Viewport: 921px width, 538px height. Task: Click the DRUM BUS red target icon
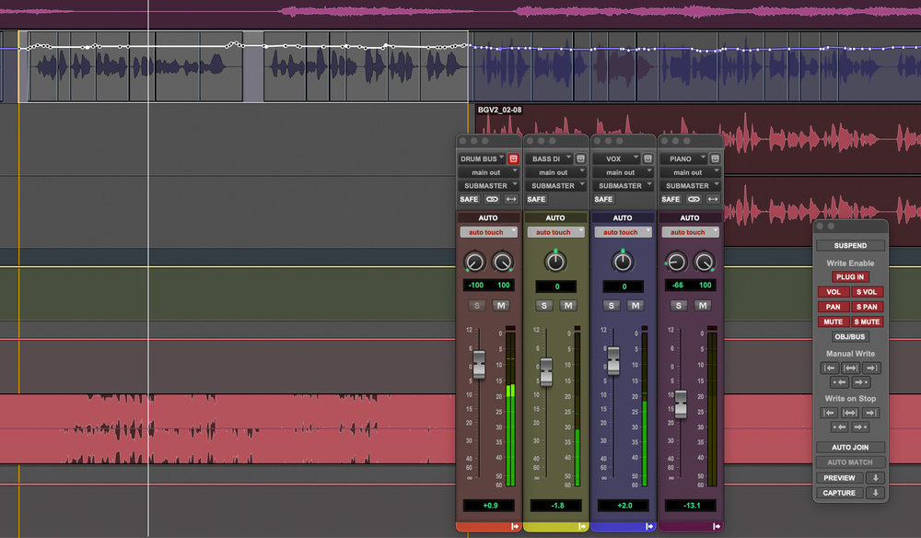[513, 158]
